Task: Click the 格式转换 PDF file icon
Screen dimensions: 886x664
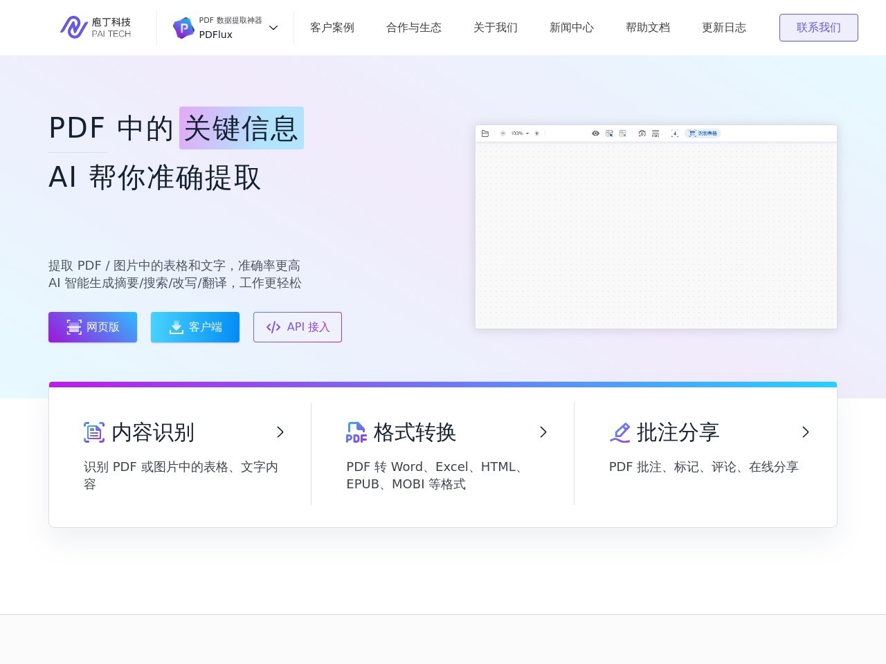Action: pyautogui.click(x=356, y=432)
